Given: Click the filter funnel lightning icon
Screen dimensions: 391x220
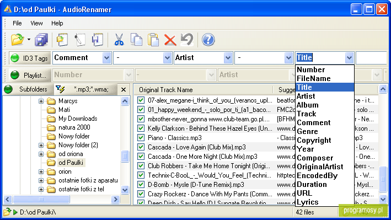Looking at the screenshot, I should pos(60,89).
